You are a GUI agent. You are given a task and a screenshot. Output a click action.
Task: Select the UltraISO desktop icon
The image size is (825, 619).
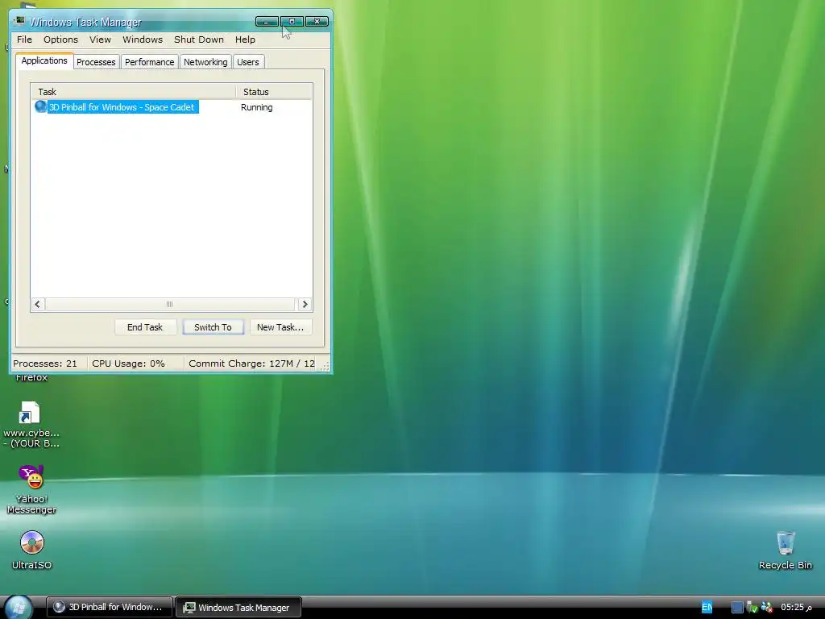[x=31, y=550]
